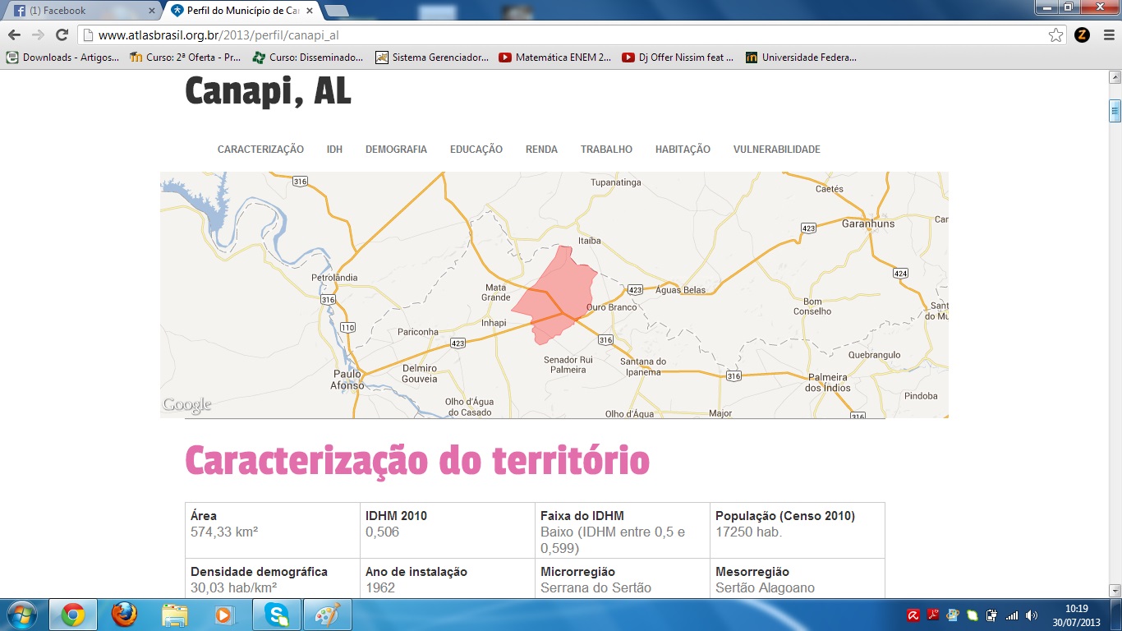
Task: Toggle the Z extension icon in the toolbar
Action: [1083, 35]
